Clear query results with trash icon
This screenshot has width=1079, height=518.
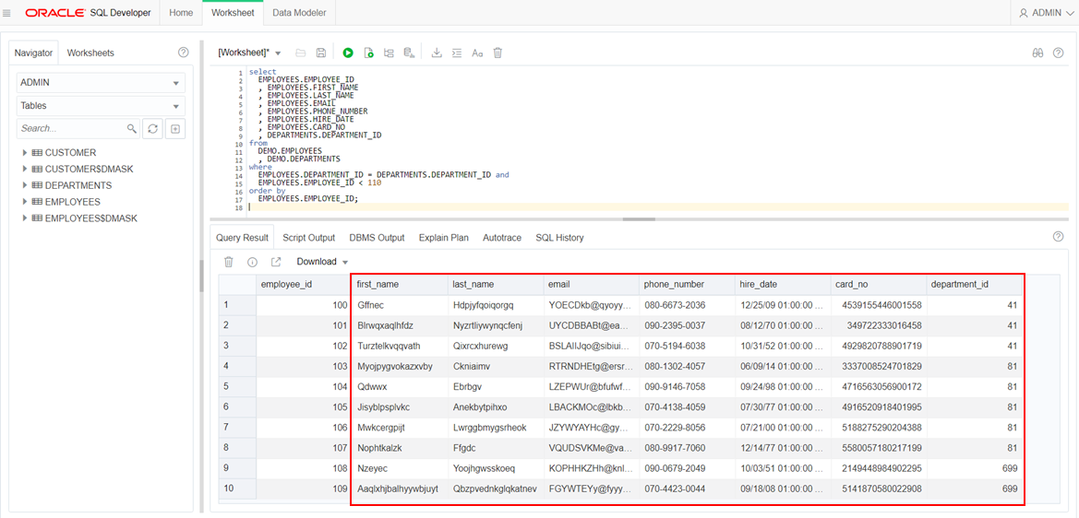[x=230, y=262]
